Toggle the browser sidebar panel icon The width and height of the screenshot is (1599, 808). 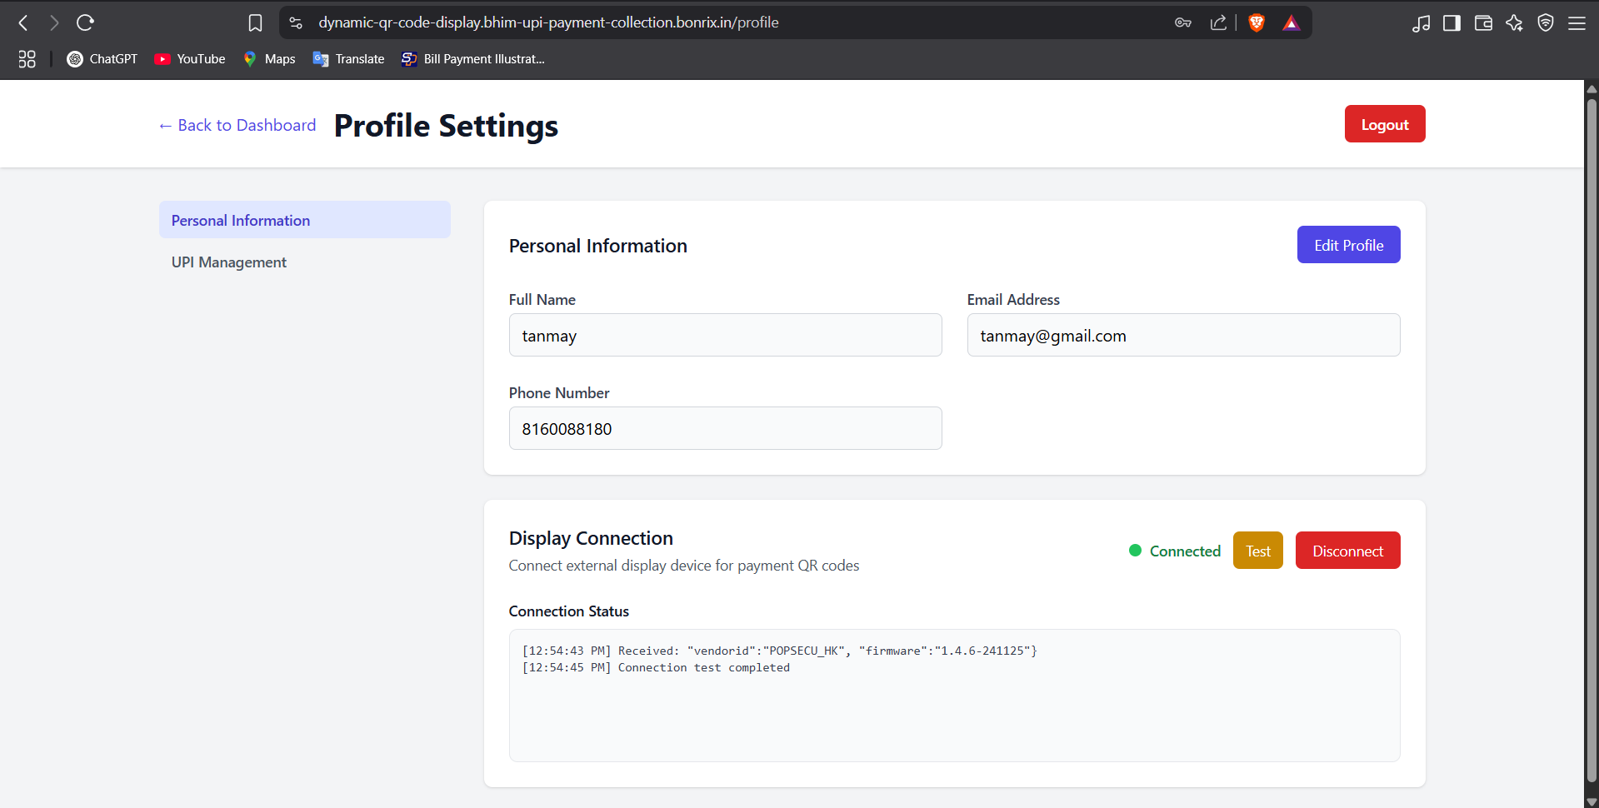coord(1452,22)
